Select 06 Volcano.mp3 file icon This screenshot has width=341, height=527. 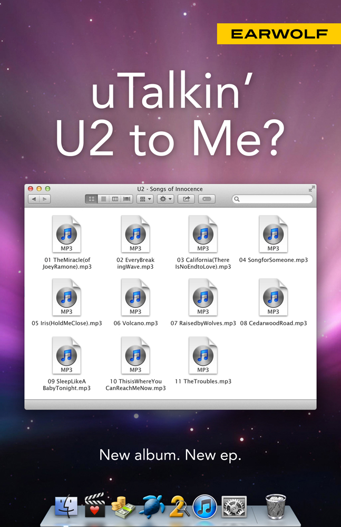[135, 297]
